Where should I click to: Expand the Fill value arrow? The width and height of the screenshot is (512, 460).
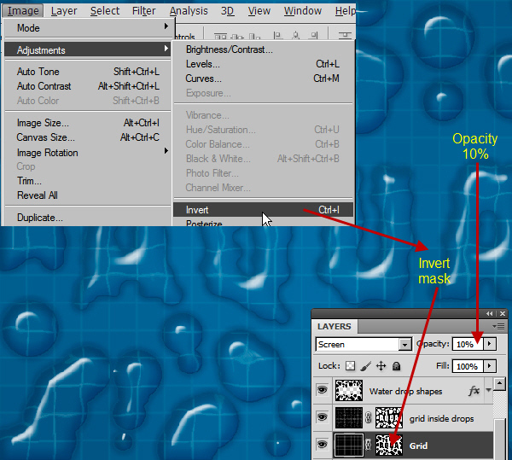point(489,366)
